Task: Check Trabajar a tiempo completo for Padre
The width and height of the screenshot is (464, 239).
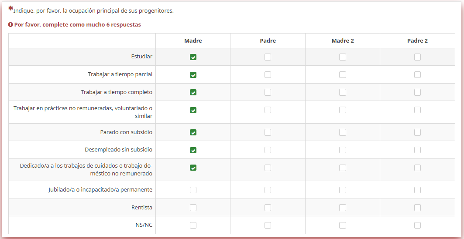Action: coord(268,92)
